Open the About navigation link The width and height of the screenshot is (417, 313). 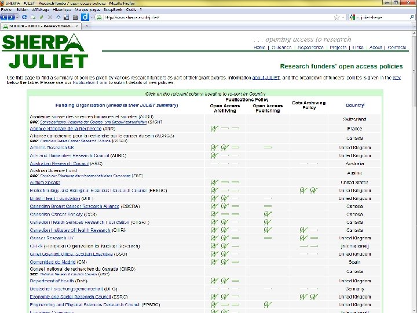point(375,48)
